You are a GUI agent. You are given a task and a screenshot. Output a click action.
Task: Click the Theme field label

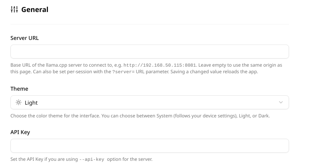coord(19,89)
